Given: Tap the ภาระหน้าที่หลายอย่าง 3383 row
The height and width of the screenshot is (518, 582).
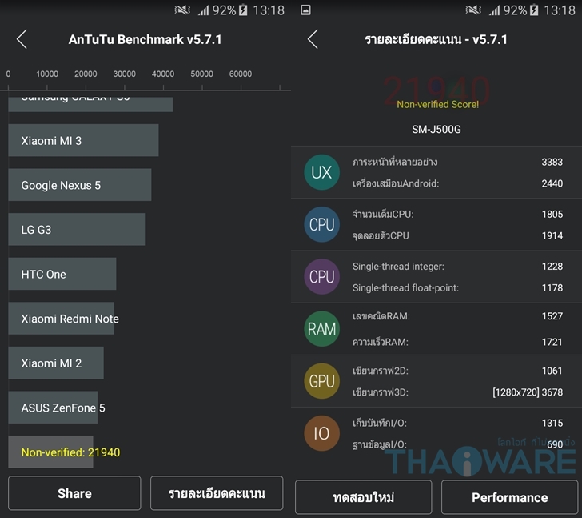Looking at the screenshot, I should click(457, 162).
